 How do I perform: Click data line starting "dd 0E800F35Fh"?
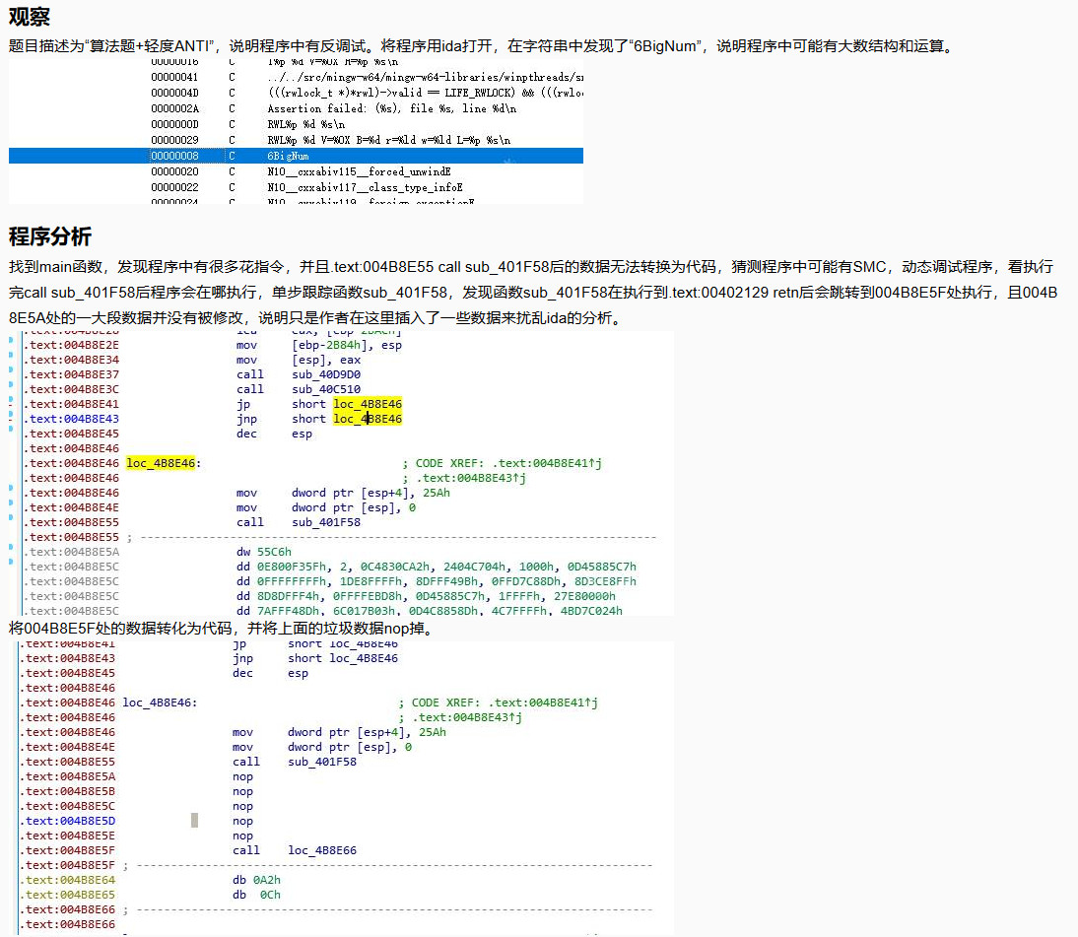(x=436, y=567)
